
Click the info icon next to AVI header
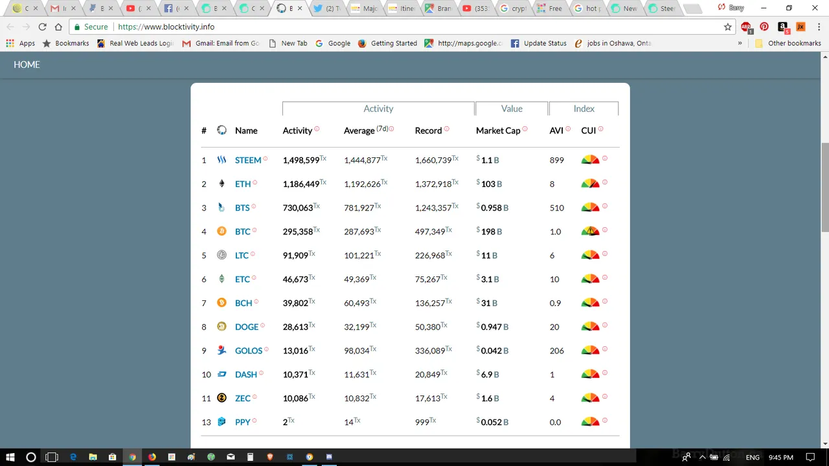[568, 129]
